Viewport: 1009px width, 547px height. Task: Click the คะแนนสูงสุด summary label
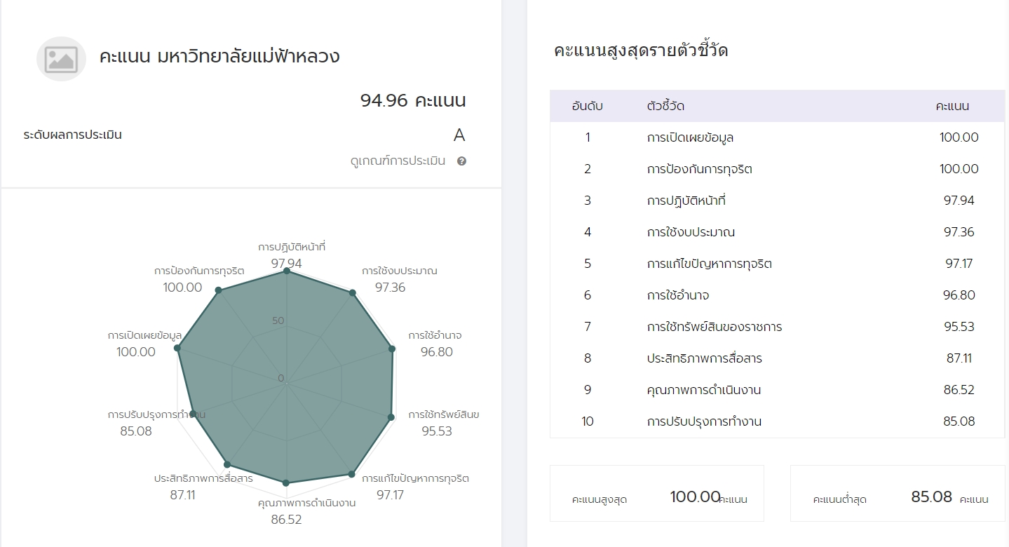click(600, 500)
